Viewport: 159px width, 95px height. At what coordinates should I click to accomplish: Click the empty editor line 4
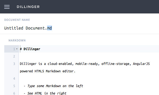89,79
